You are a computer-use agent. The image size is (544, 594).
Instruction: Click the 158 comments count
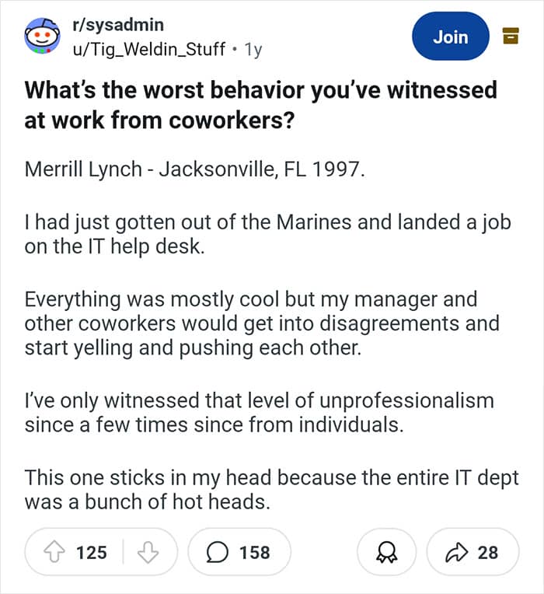tap(254, 552)
